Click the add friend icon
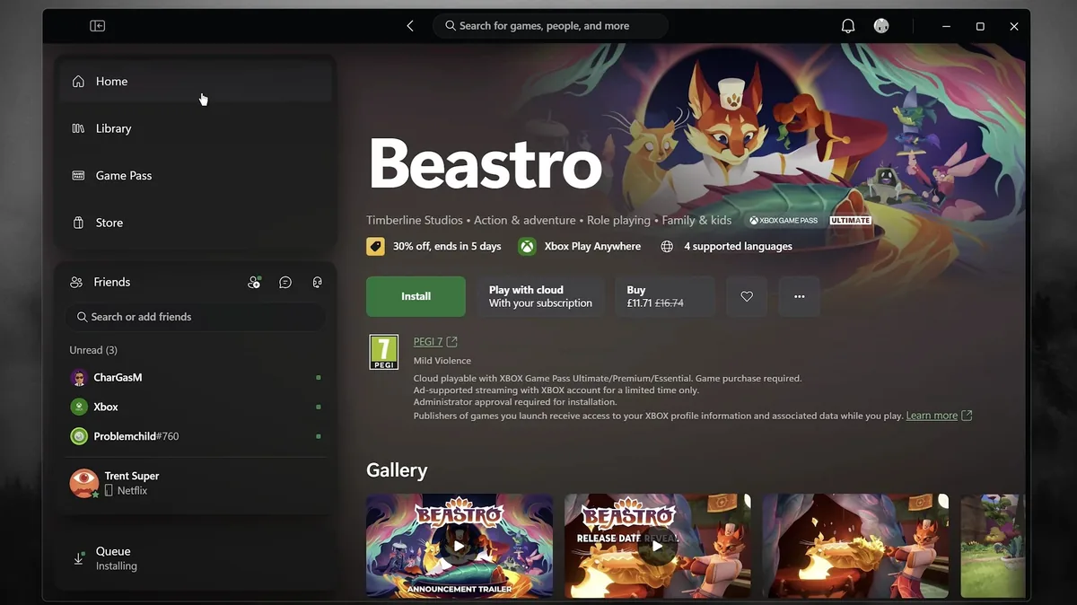1077x605 pixels. 254,282
